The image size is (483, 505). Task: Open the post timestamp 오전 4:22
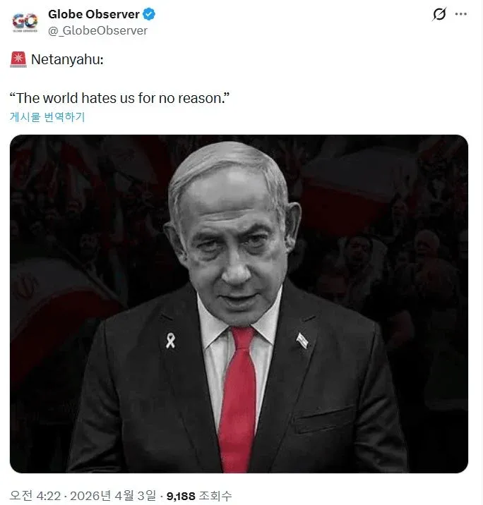click(x=37, y=496)
